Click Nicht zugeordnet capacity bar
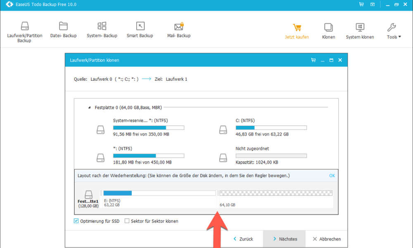413x248 pixels. (x=271, y=156)
